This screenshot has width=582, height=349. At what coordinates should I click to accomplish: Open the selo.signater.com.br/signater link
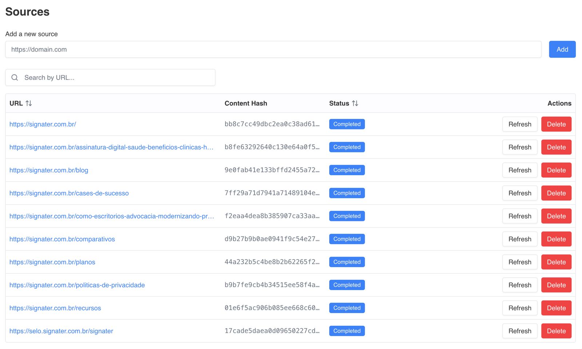(x=61, y=331)
